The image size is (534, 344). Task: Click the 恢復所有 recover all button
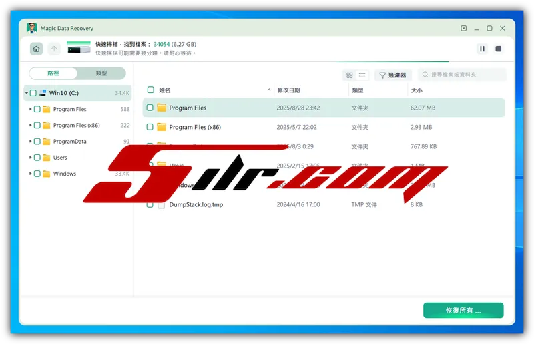463,310
